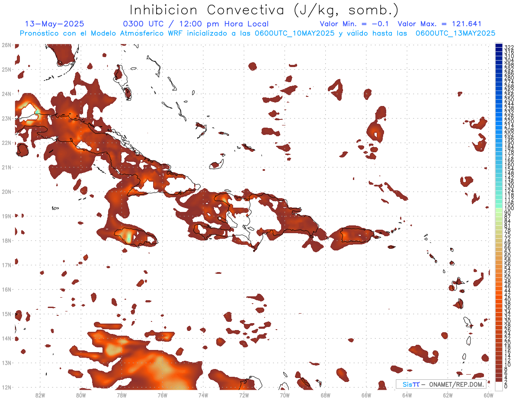Click the colorbar value 50

[x=507, y=278]
